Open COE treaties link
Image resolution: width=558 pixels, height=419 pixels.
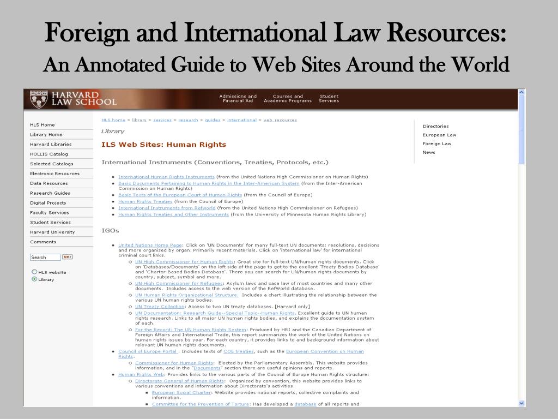point(239,351)
